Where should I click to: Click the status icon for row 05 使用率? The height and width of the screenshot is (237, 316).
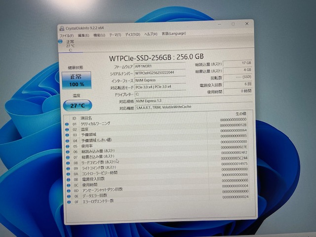(68, 147)
